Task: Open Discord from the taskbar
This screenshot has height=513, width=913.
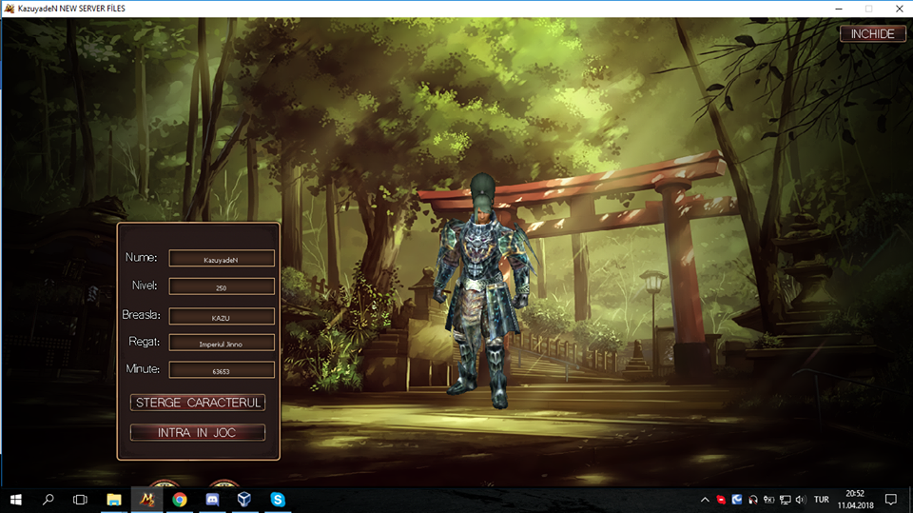Action: (x=212, y=500)
